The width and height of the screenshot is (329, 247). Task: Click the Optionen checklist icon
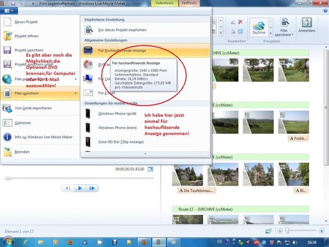(x=7, y=123)
